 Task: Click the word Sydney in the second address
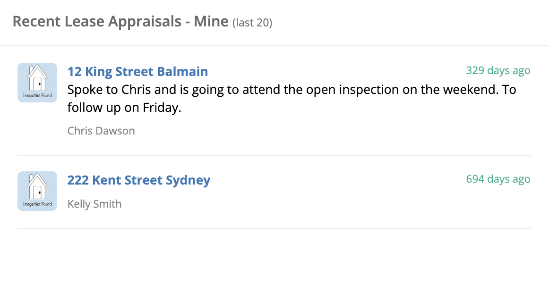pos(188,180)
